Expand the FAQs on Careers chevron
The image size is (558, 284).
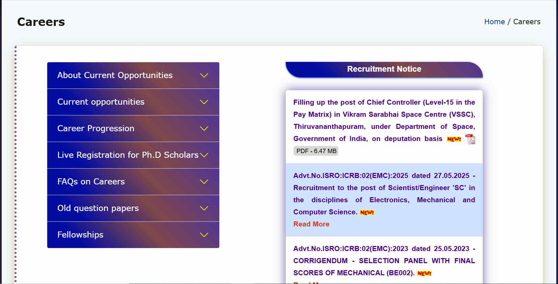(204, 182)
